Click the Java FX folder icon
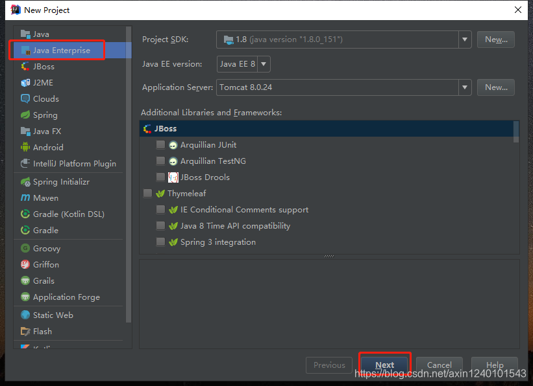The width and height of the screenshot is (533, 386). (x=25, y=131)
